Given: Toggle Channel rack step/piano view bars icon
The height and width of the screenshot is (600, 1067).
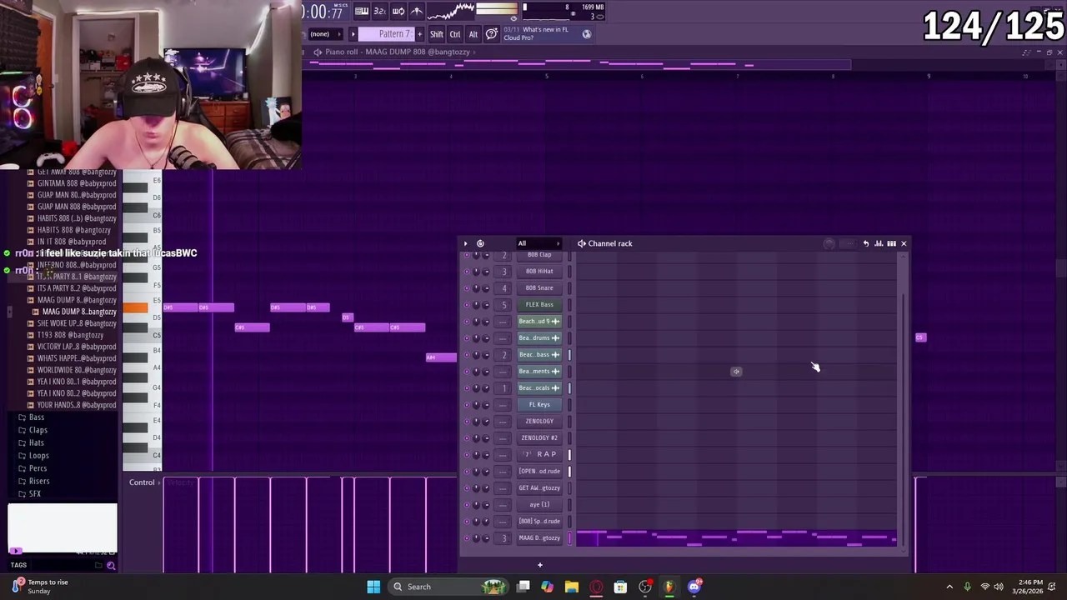Looking at the screenshot, I should 891,243.
